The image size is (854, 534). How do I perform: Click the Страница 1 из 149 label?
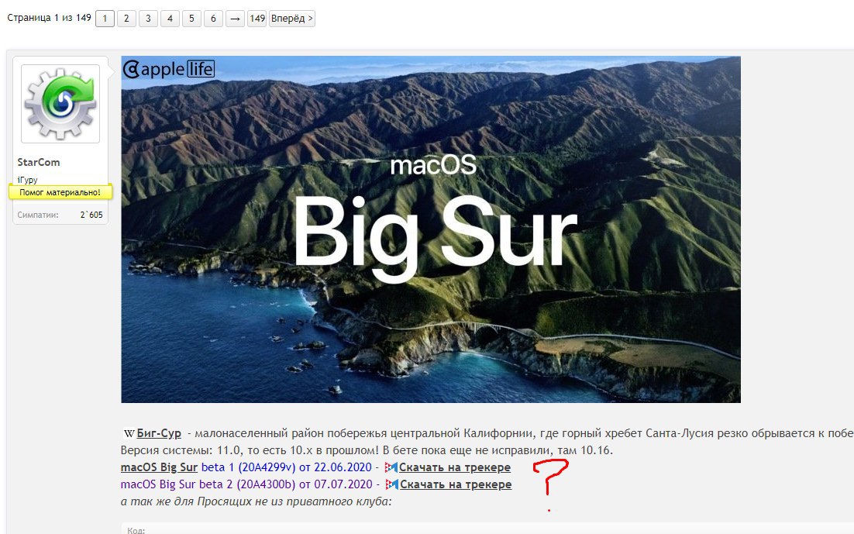[x=49, y=18]
